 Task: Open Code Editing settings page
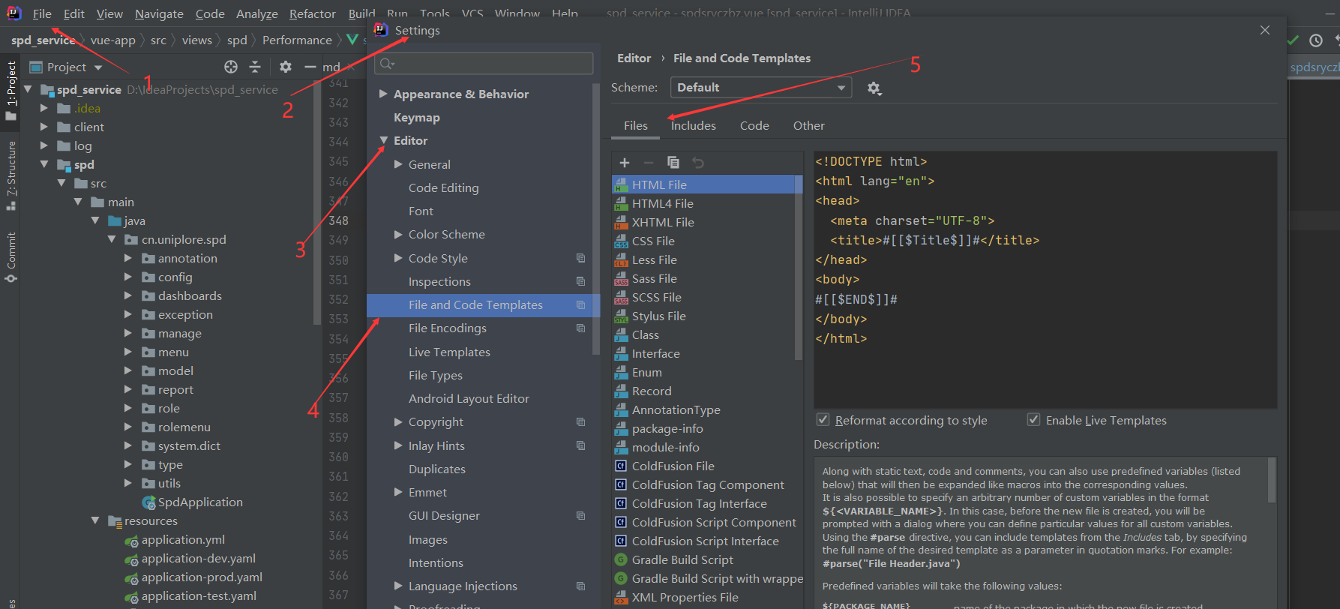(x=443, y=187)
